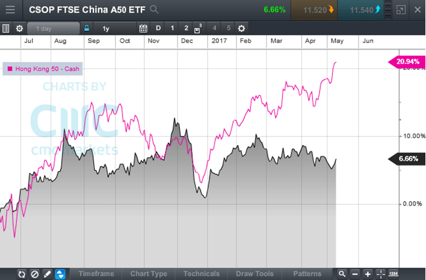Screen dimensions: 426x280
Task: Click the sell price 11.520
Action: pyautogui.click(x=314, y=10)
